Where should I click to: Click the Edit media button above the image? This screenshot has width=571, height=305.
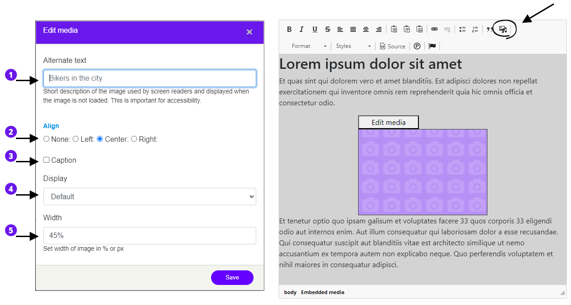[x=388, y=122]
